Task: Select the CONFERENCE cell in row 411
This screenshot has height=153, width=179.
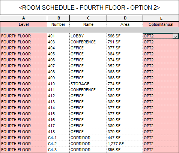Action: [x=88, y=90]
